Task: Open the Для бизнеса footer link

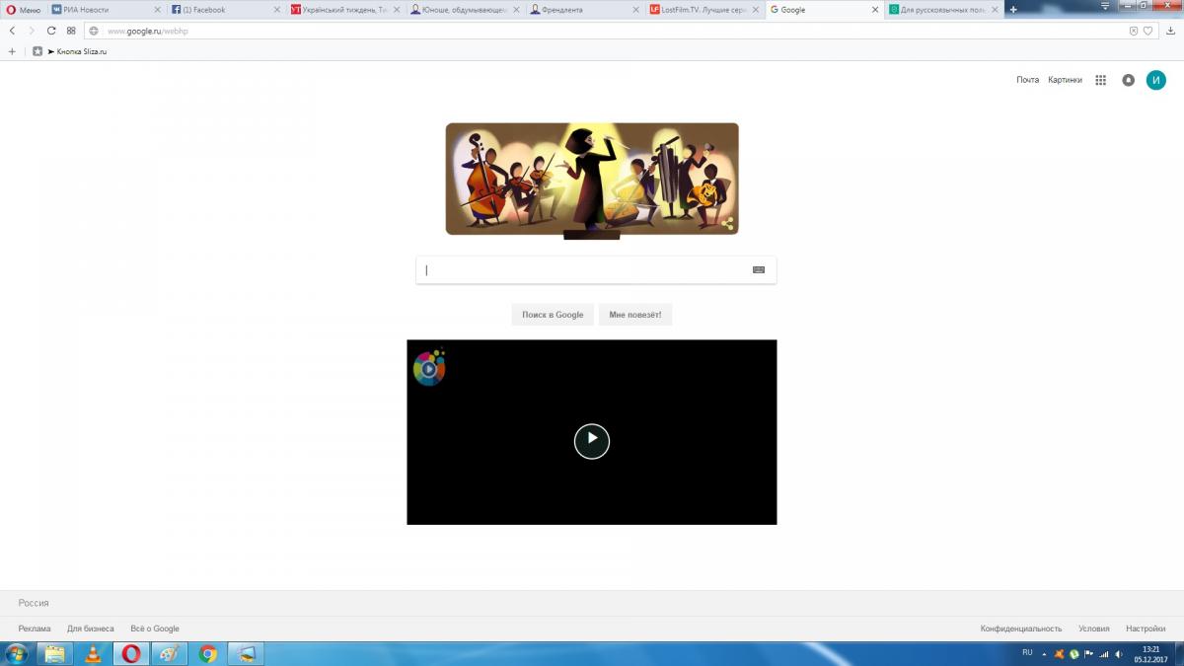Action: click(x=91, y=629)
